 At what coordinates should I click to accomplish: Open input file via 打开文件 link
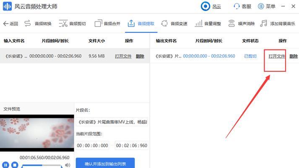pyautogui.click(x=123, y=56)
